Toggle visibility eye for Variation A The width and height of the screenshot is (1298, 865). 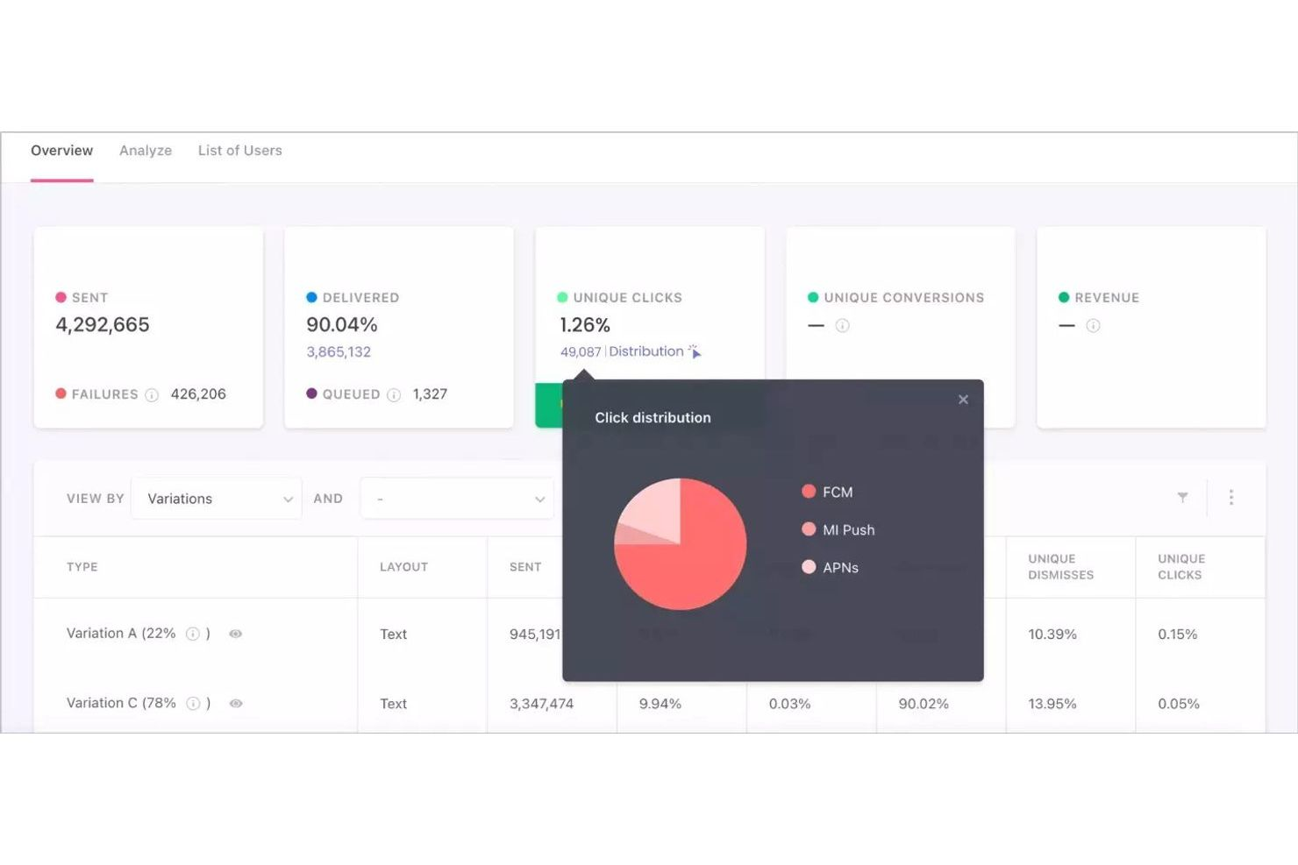tap(235, 633)
